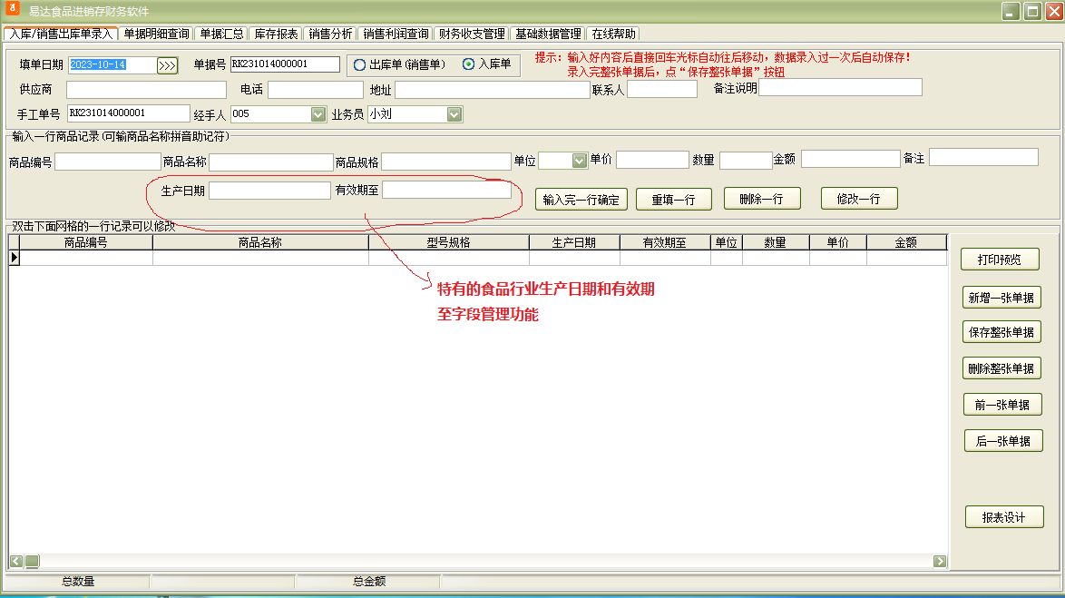Click the app icon in title bar
The image size is (1065, 598).
point(13,9)
